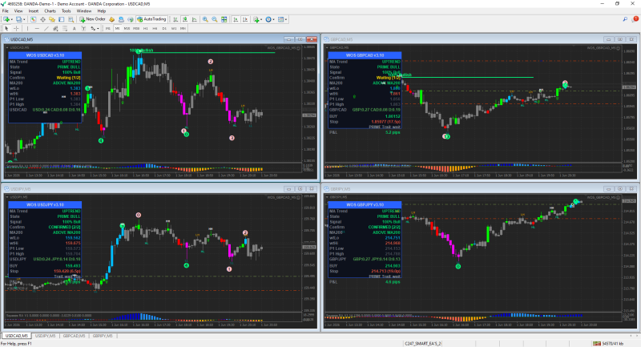Image resolution: width=641 pixels, height=347 pixels.
Task: Switch chart to line chart type
Action: [x=194, y=19]
